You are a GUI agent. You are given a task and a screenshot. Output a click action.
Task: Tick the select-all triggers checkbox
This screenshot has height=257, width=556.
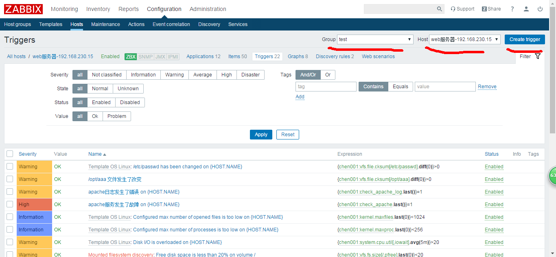pyautogui.click(x=10, y=154)
